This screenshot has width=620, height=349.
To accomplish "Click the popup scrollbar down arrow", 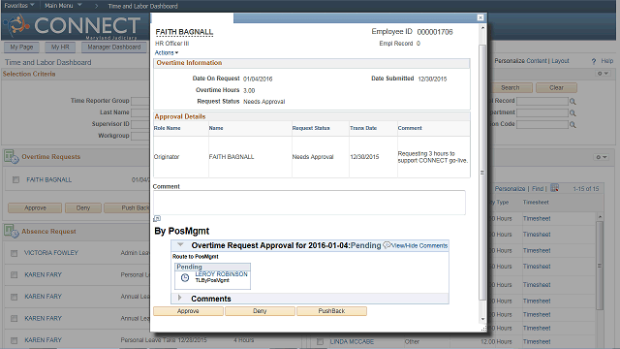I will (x=482, y=319).
